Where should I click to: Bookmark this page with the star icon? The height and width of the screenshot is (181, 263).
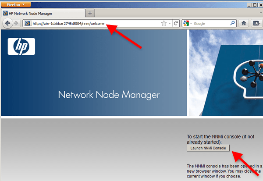[163, 23]
